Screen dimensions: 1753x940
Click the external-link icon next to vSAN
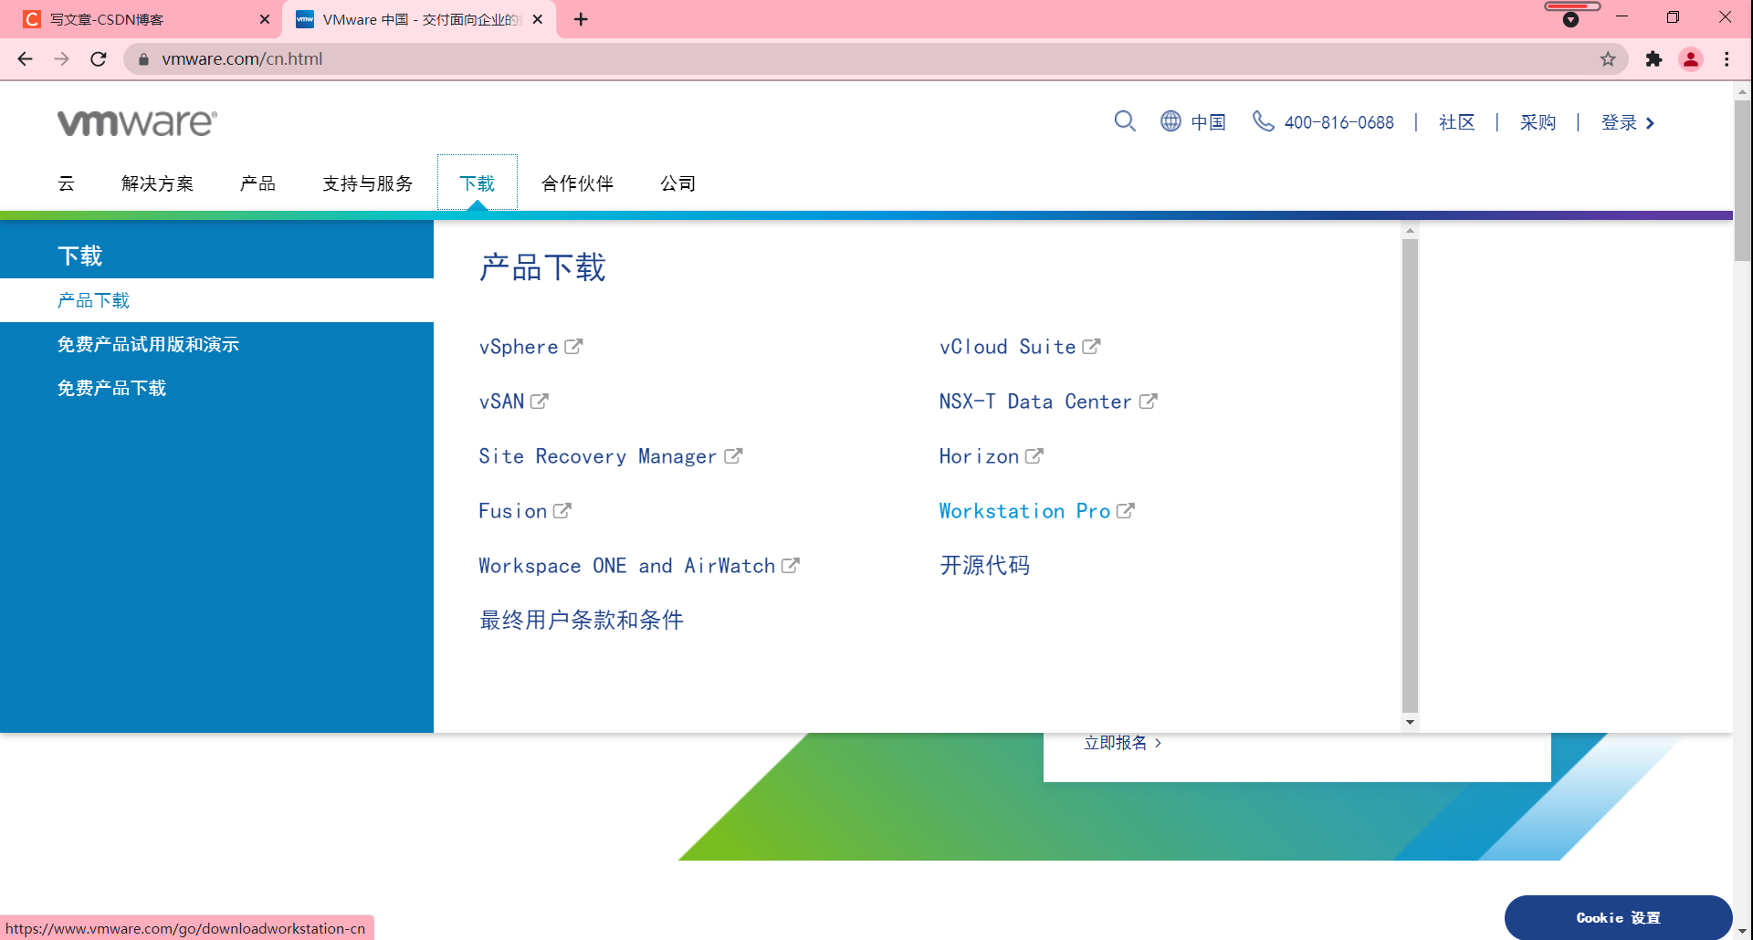(540, 402)
